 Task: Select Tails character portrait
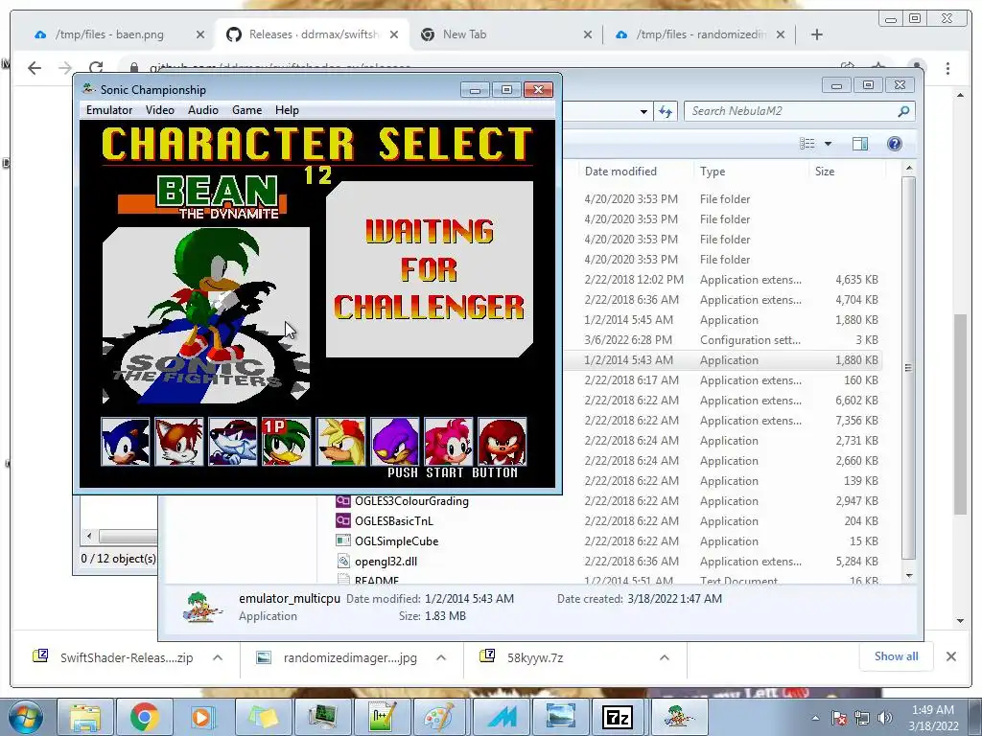pos(179,442)
